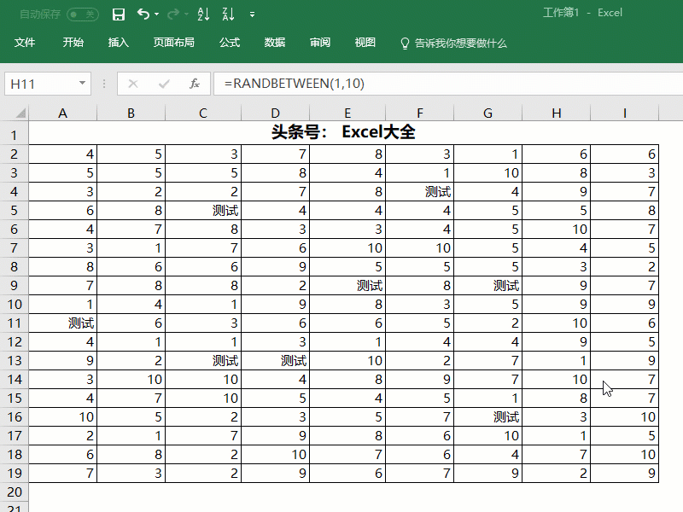Click cell E9 containing 测试

point(347,286)
